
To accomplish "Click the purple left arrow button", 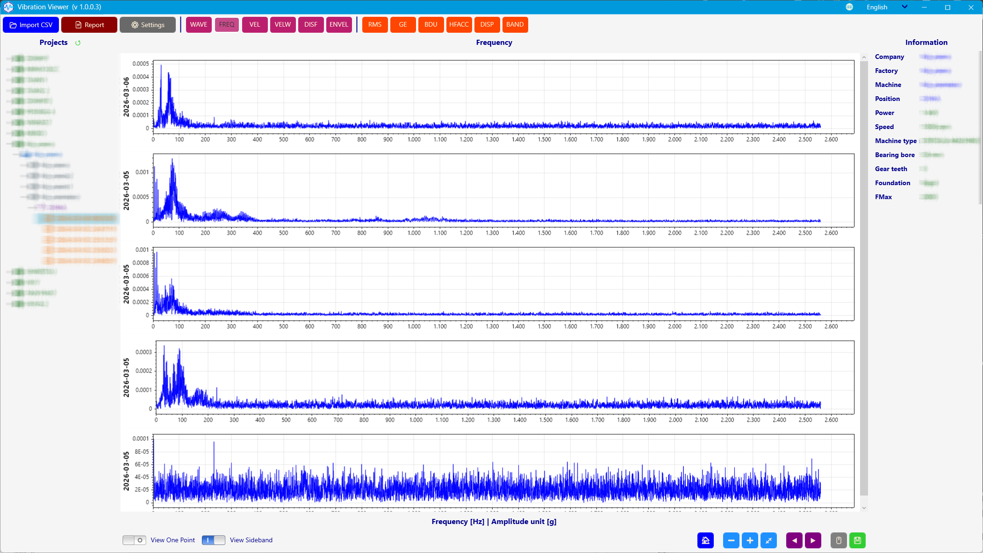I will [794, 540].
